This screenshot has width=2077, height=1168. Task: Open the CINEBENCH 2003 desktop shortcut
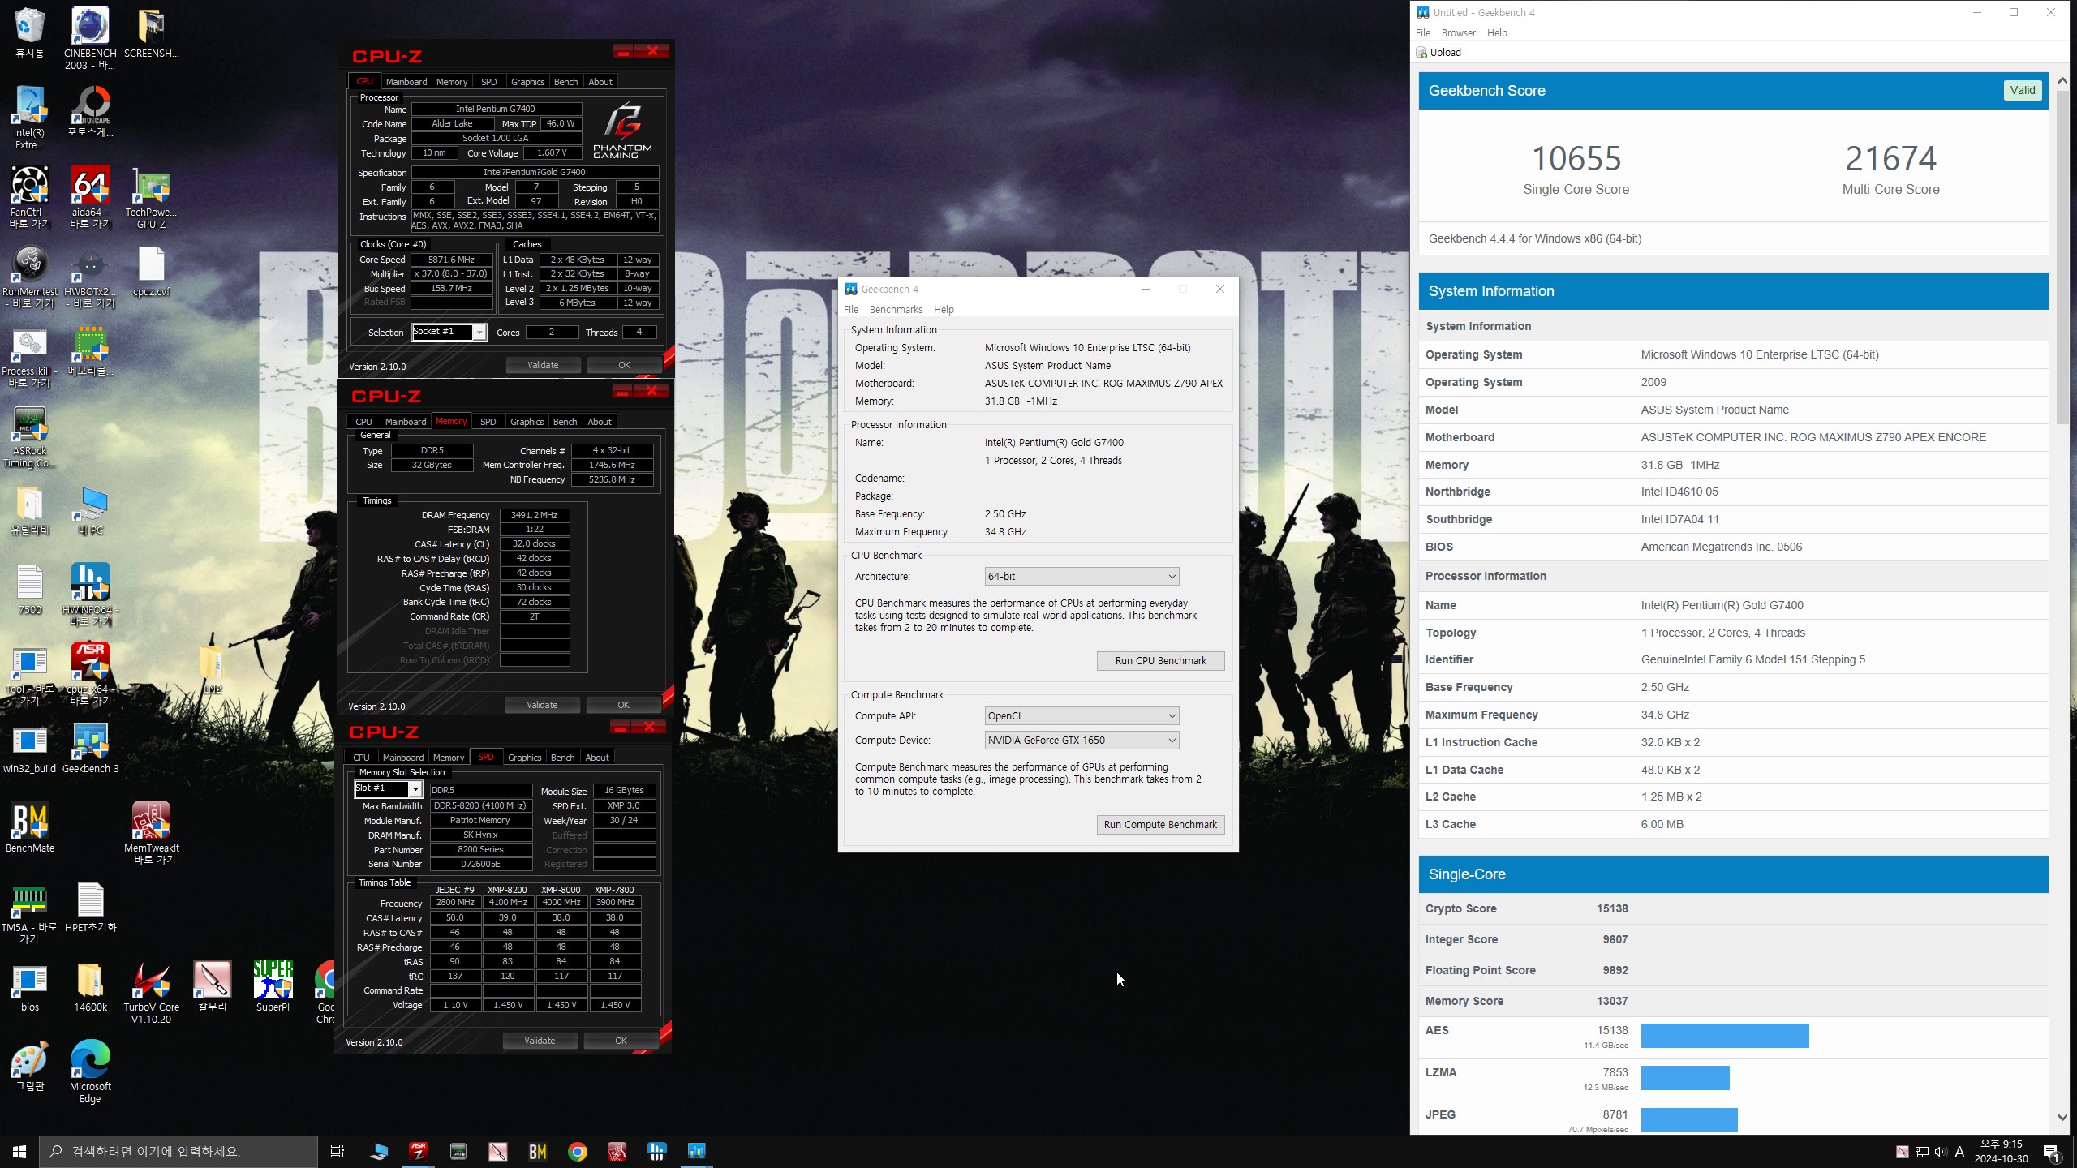(90, 38)
